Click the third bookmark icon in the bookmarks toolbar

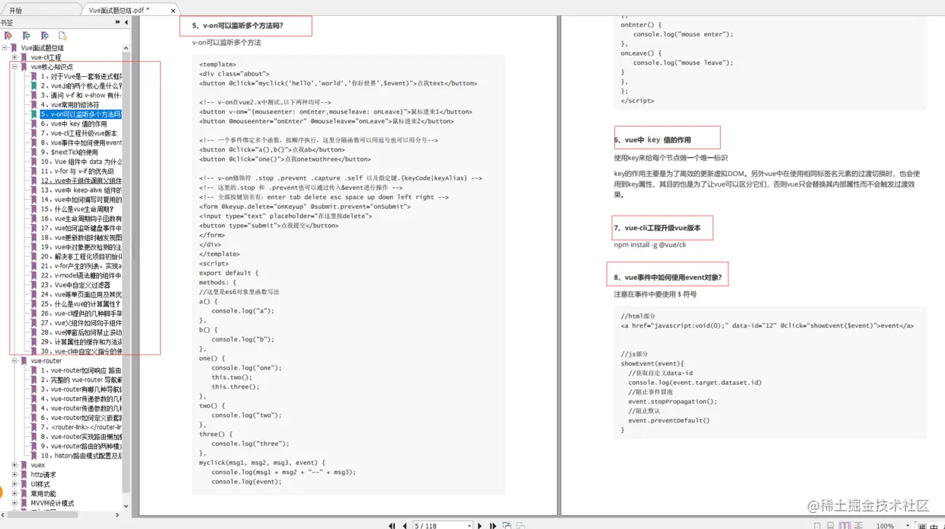tap(44, 36)
